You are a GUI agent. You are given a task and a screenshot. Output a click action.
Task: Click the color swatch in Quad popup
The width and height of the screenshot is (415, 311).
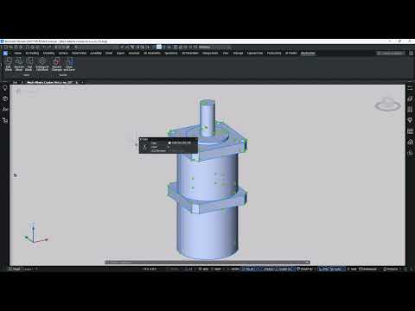tap(169, 143)
